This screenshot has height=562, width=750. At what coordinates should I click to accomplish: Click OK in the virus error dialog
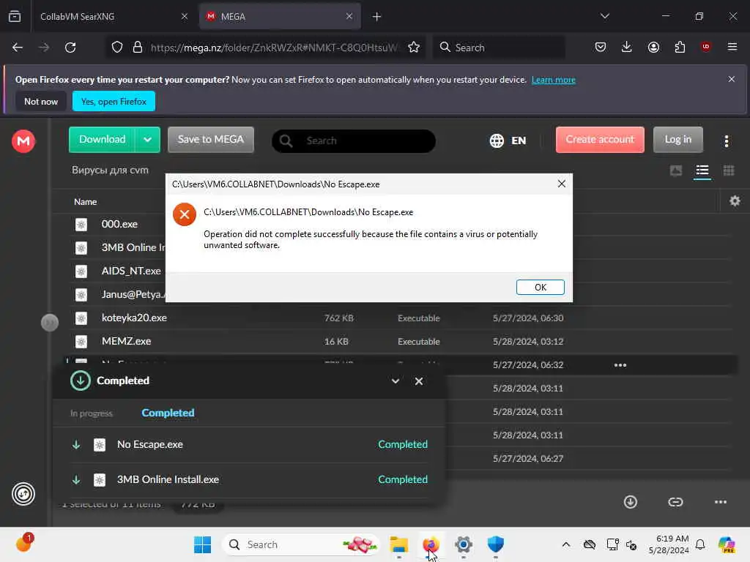tap(540, 287)
